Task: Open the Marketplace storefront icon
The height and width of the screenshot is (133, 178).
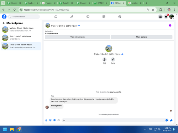Action: [104, 17]
